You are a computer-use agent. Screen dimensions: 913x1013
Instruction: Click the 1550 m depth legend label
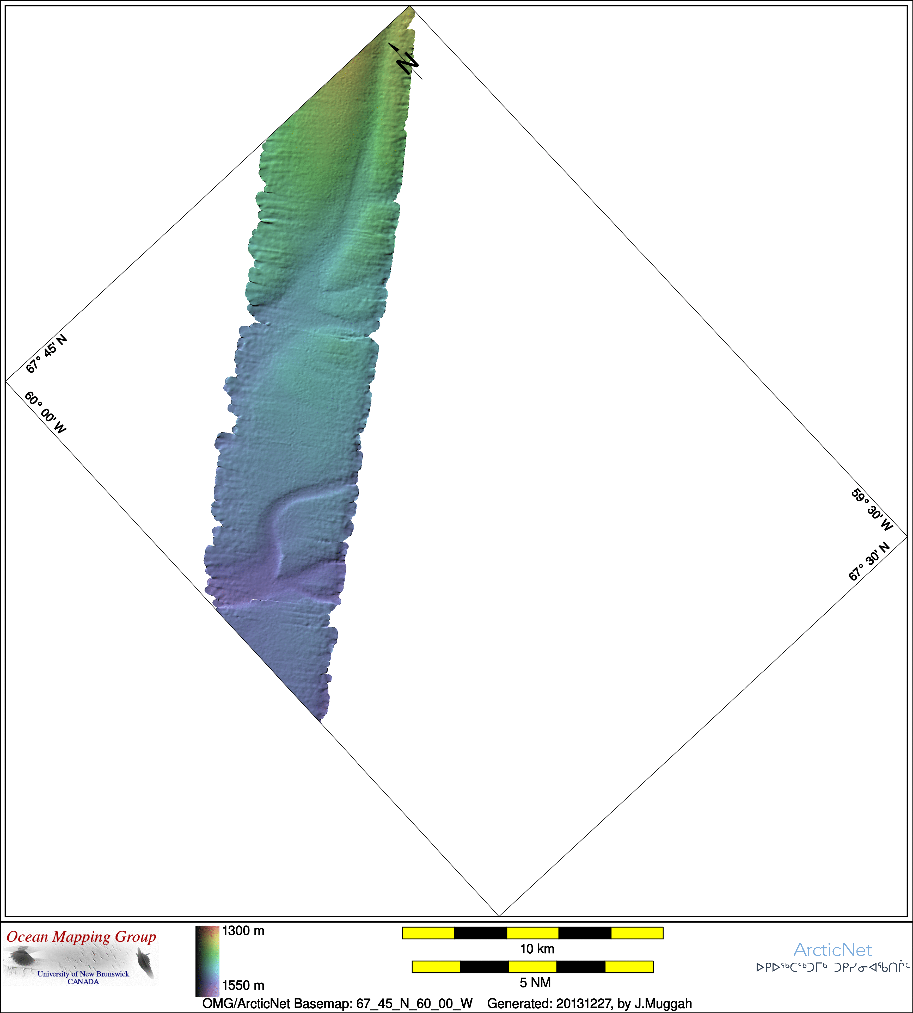[243, 985]
